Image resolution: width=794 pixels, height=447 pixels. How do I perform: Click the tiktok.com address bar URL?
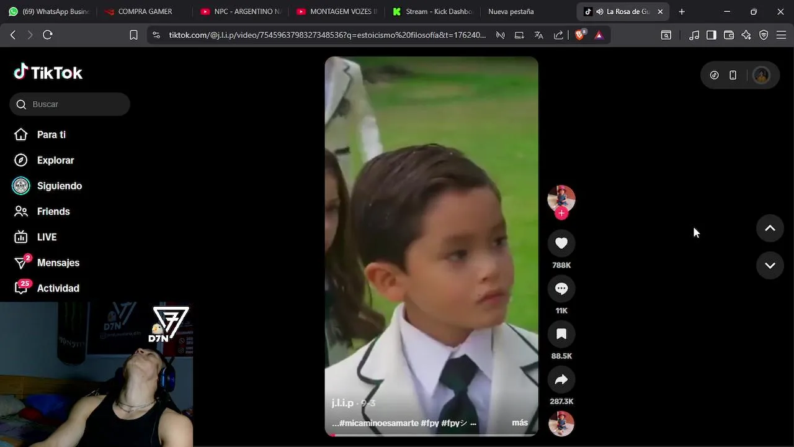pos(328,35)
